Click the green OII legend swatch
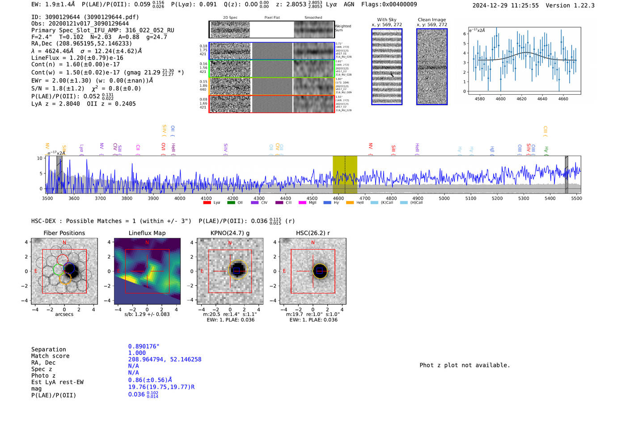Screen dimensions: 626x426 (231, 203)
